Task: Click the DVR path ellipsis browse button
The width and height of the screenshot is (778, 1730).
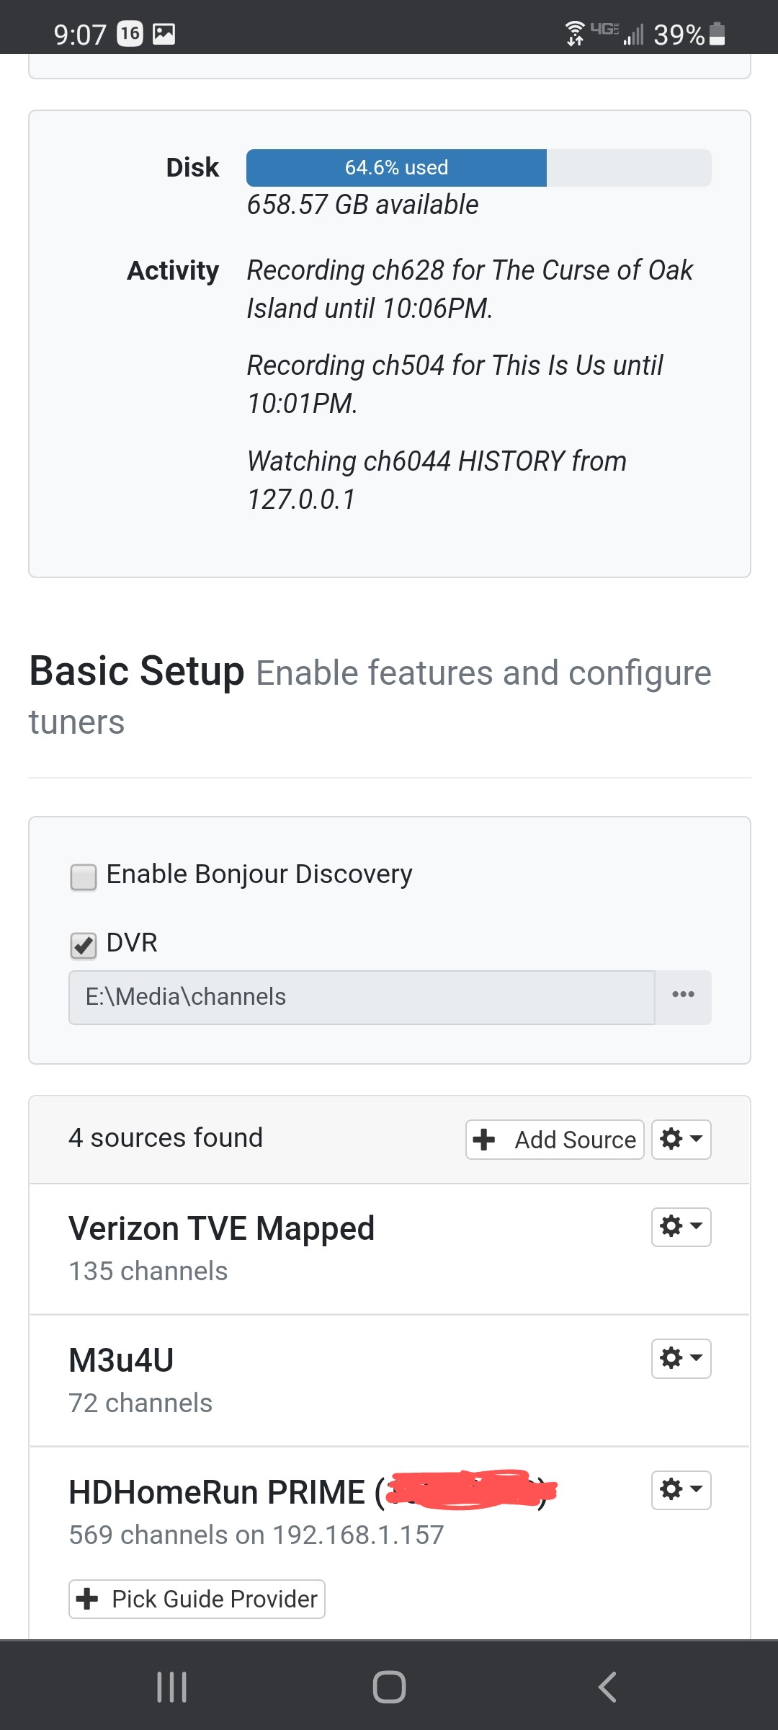Action: [683, 997]
